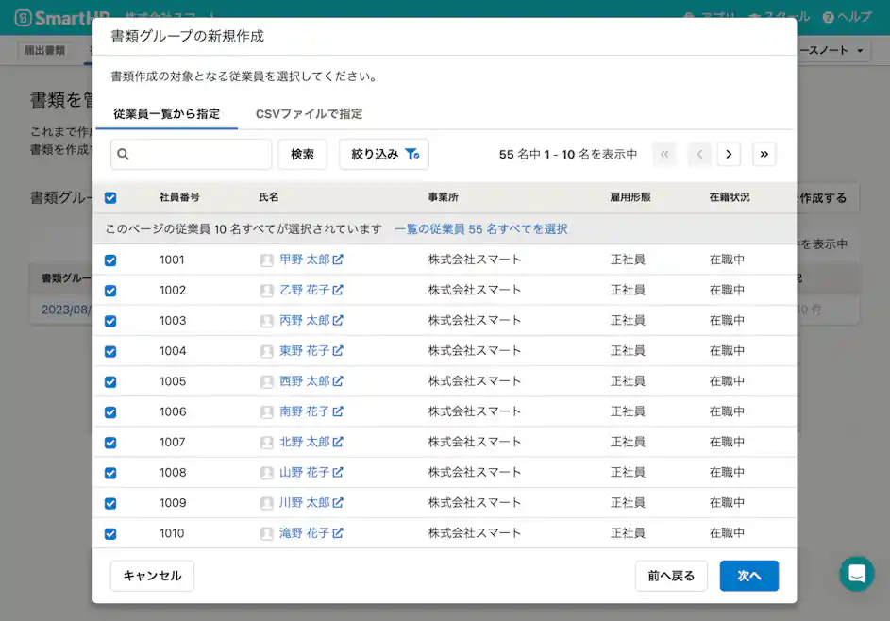
Task: Click inside the employee search field
Action: 198,153
